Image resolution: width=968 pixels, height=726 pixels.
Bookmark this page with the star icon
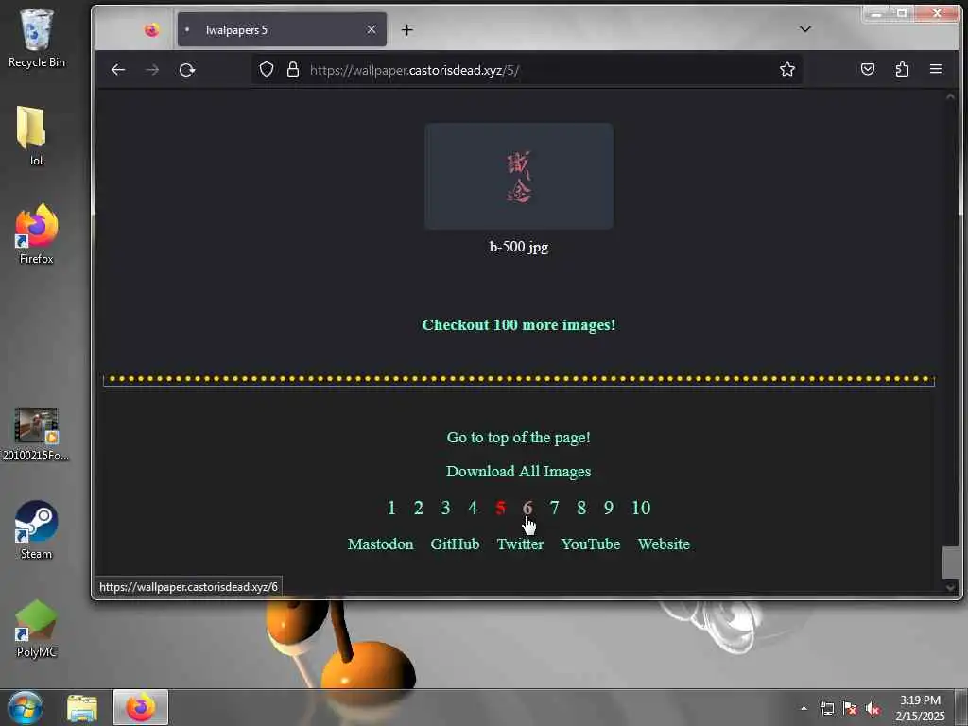pos(787,69)
